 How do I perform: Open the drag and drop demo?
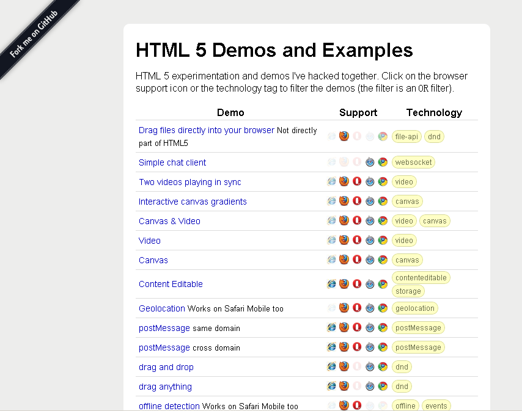coord(166,367)
